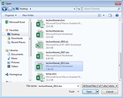Click the techonthenet_2003.xls file icon
123x98 pixels.
click(x=40, y=45)
